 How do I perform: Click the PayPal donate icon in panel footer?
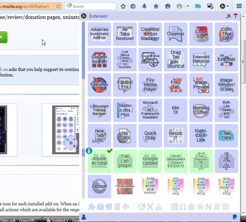(x=235, y=217)
